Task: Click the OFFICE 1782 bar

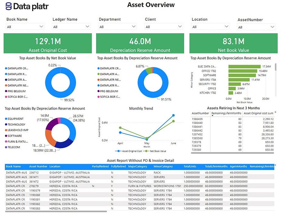Action: pos(243,71)
